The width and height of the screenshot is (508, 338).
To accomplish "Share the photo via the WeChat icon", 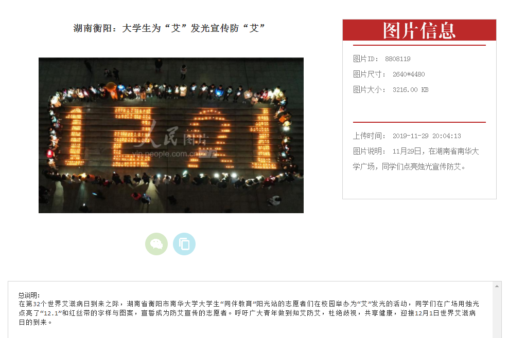I will coord(156,244).
